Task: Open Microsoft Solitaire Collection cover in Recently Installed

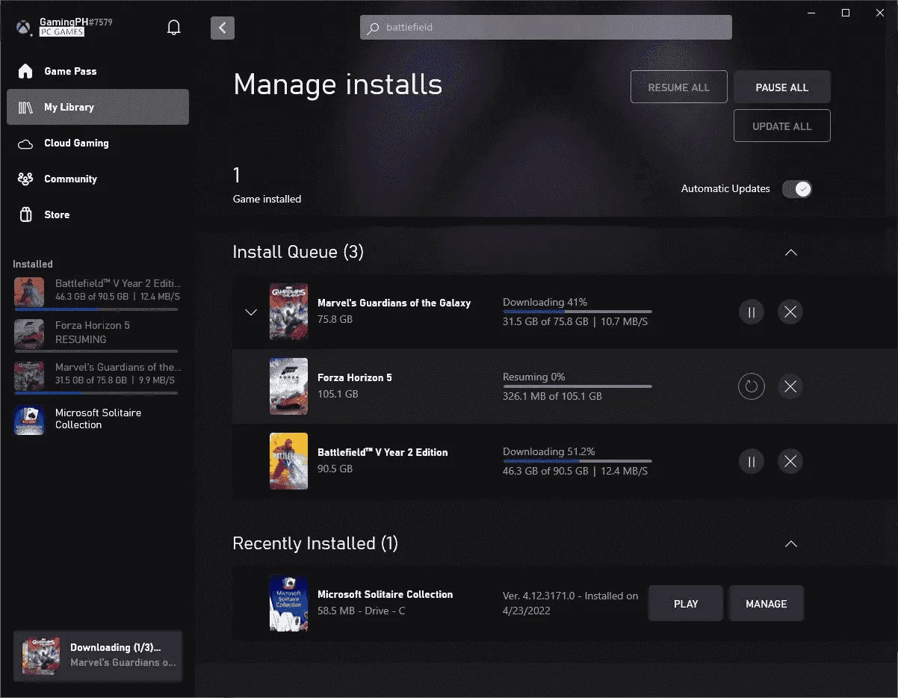Action: (288, 602)
